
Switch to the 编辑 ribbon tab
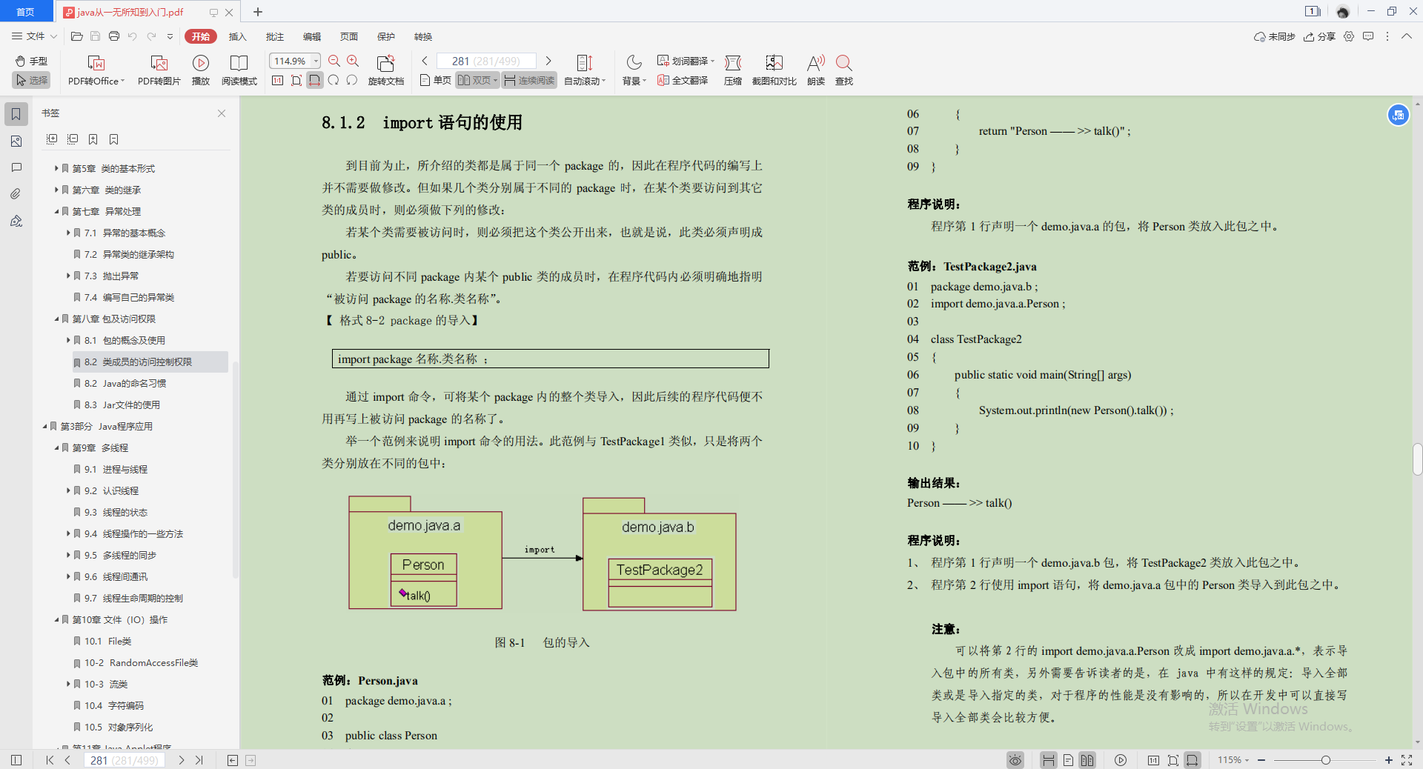point(311,36)
